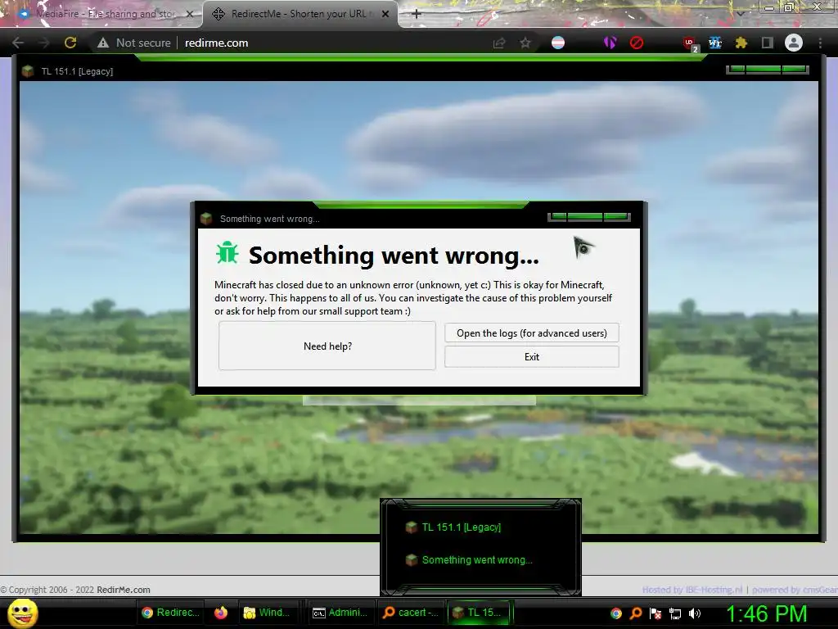Go forward in browser history
Screen dimensions: 838x629
pyautogui.click(x=44, y=43)
